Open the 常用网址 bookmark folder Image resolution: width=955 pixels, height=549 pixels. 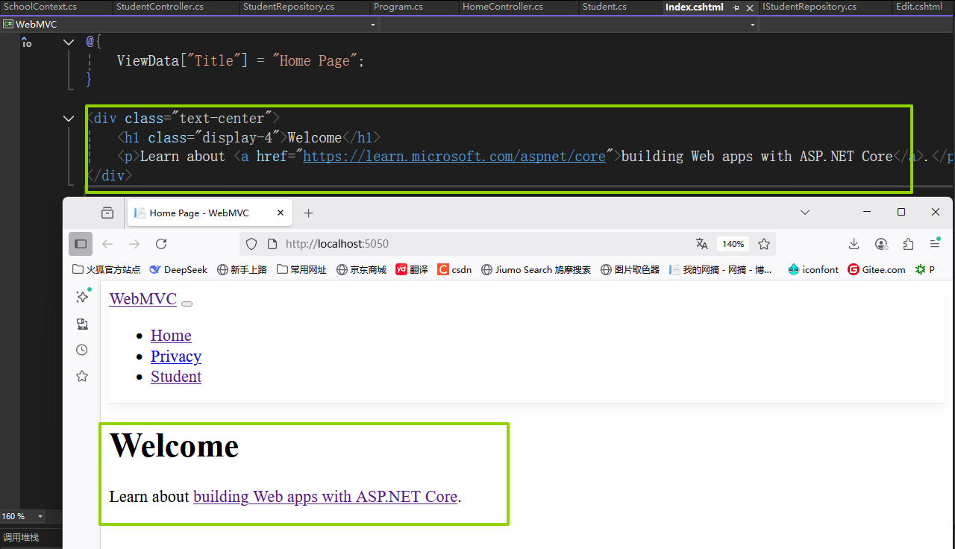click(x=301, y=269)
